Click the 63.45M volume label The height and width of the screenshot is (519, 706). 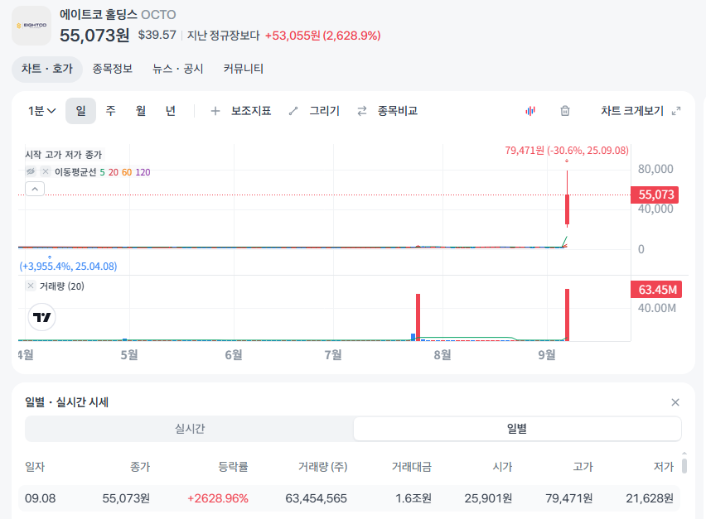tap(656, 290)
